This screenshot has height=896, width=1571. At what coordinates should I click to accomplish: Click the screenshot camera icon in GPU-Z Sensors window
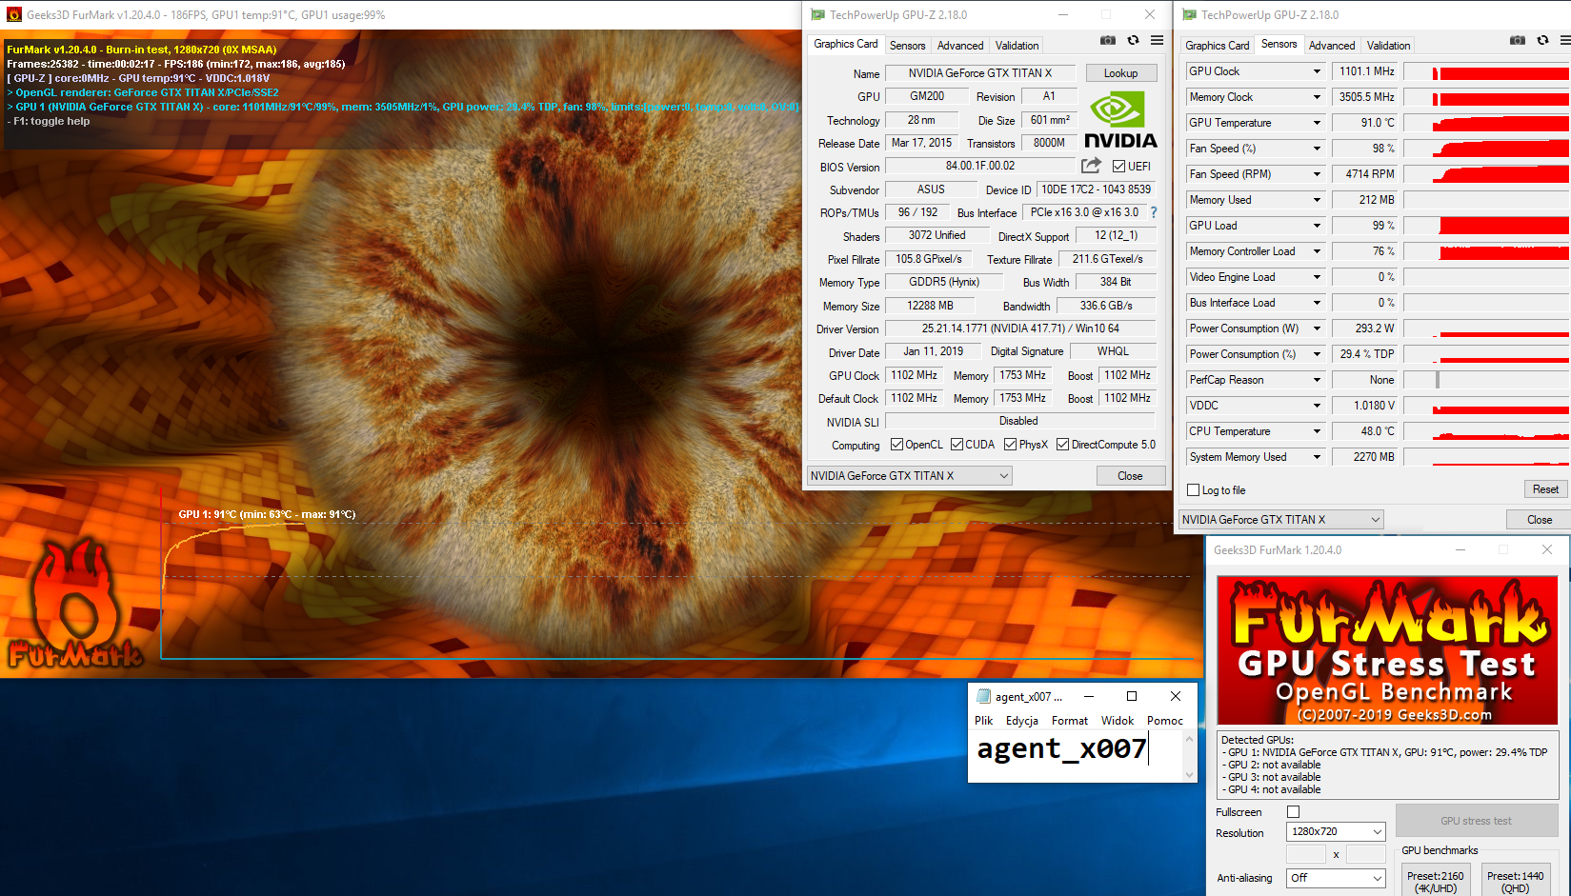coord(1518,41)
